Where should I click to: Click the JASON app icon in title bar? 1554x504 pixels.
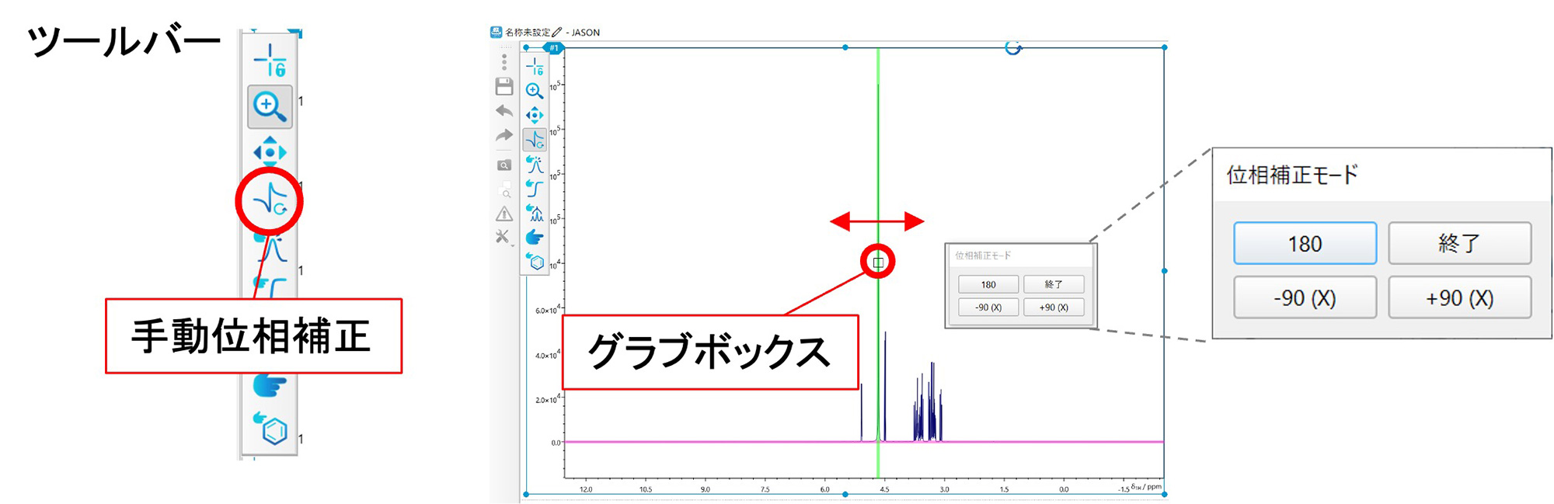(496, 32)
